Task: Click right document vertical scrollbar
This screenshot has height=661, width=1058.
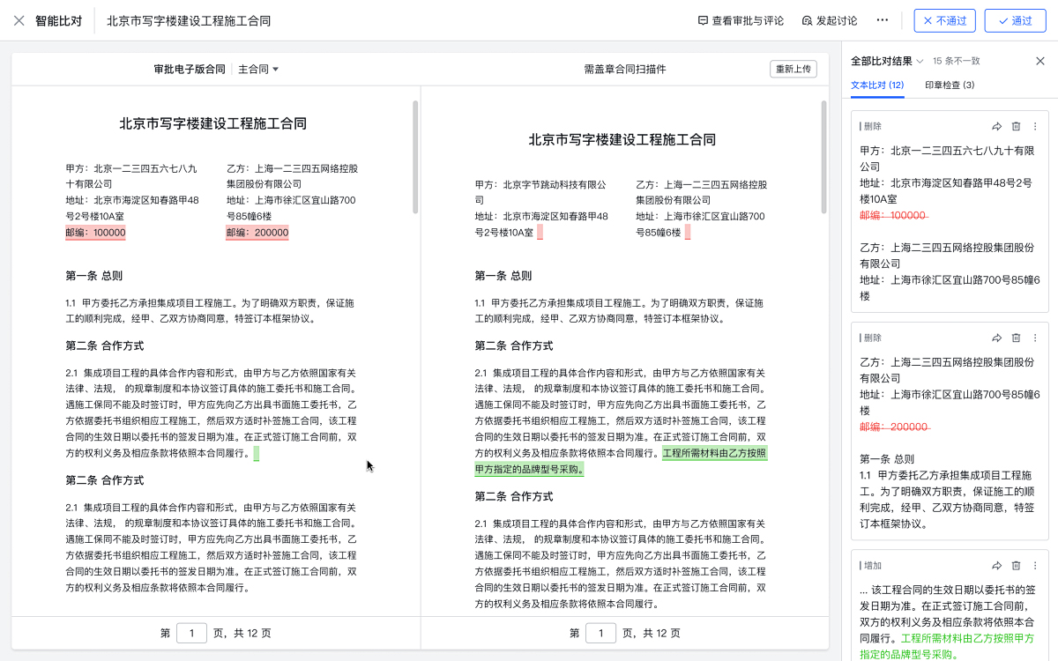Action: (x=824, y=157)
